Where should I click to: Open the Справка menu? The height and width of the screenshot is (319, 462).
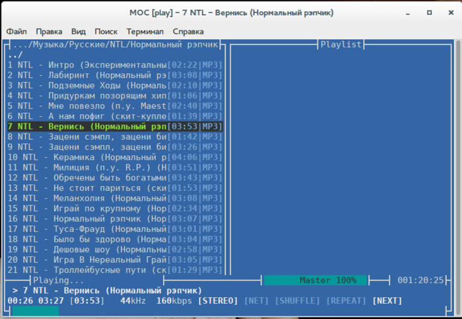188,32
